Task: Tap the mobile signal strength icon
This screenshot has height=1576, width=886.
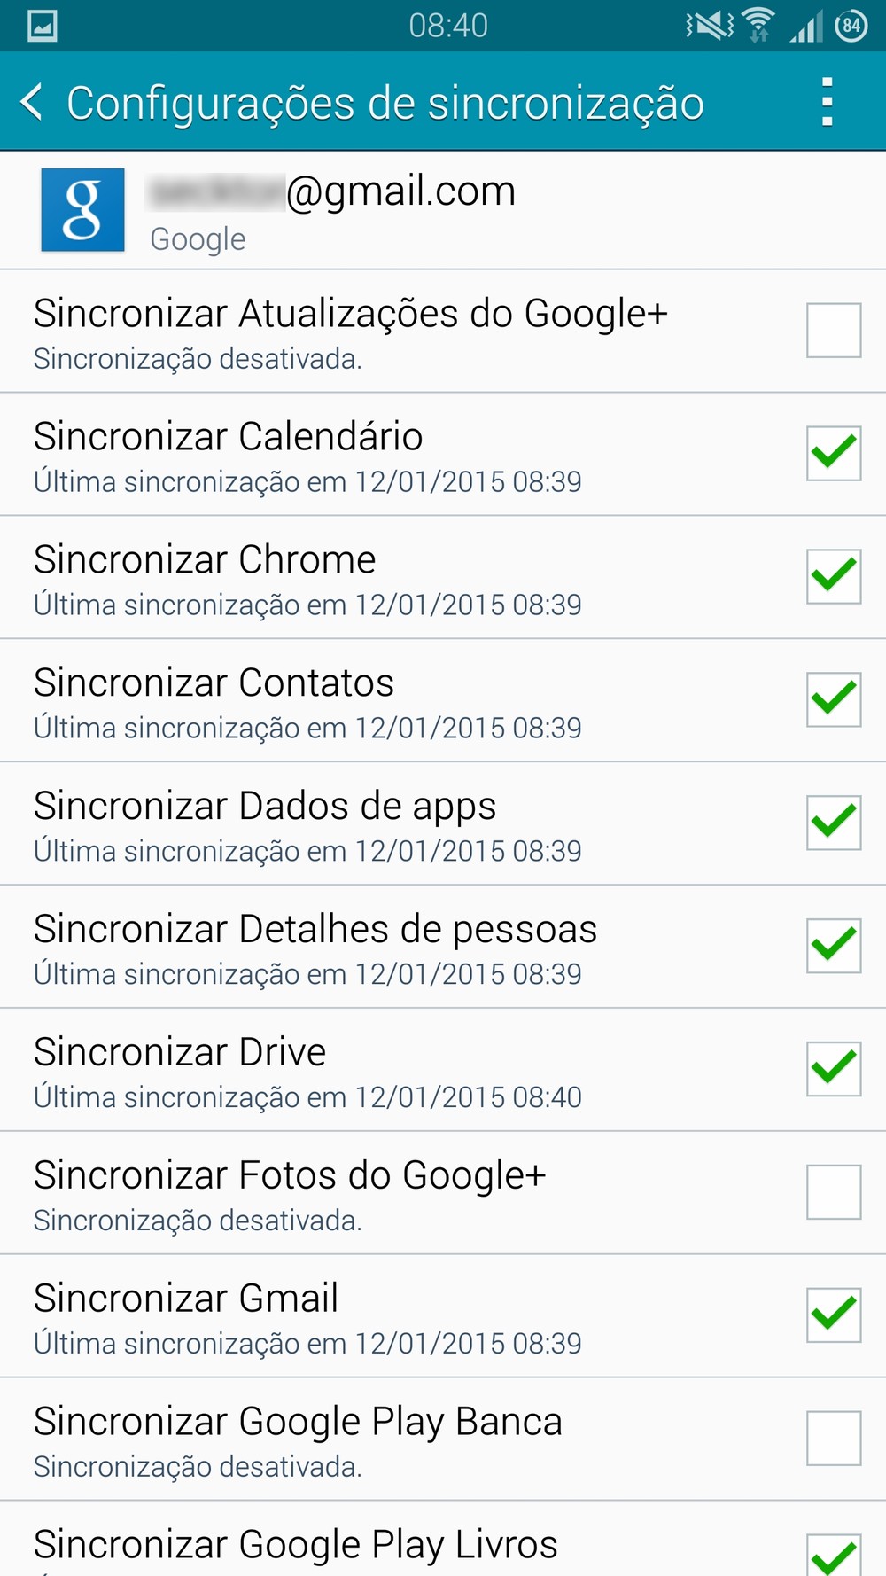Action: 806,27
